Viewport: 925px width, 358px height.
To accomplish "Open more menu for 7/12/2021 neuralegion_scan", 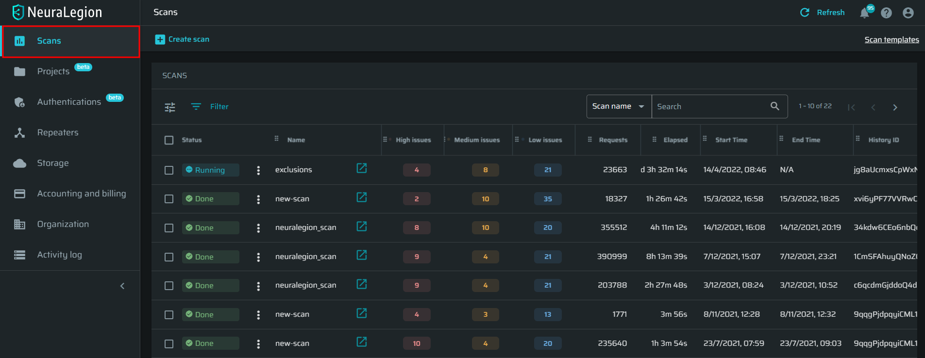I will [x=258, y=257].
